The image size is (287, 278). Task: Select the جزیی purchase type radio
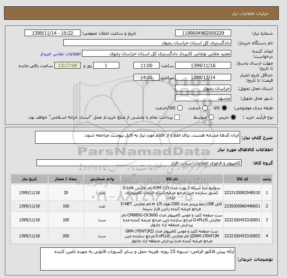pos(233,117)
